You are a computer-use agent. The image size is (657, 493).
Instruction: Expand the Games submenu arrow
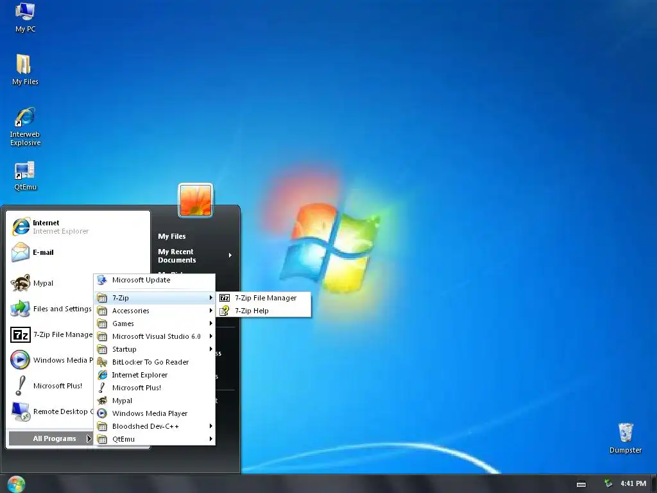click(x=210, y=324)
